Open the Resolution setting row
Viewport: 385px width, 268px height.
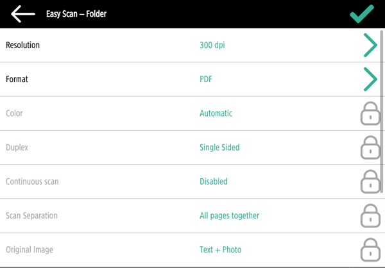pyautogui.click(x=23, y=46)
